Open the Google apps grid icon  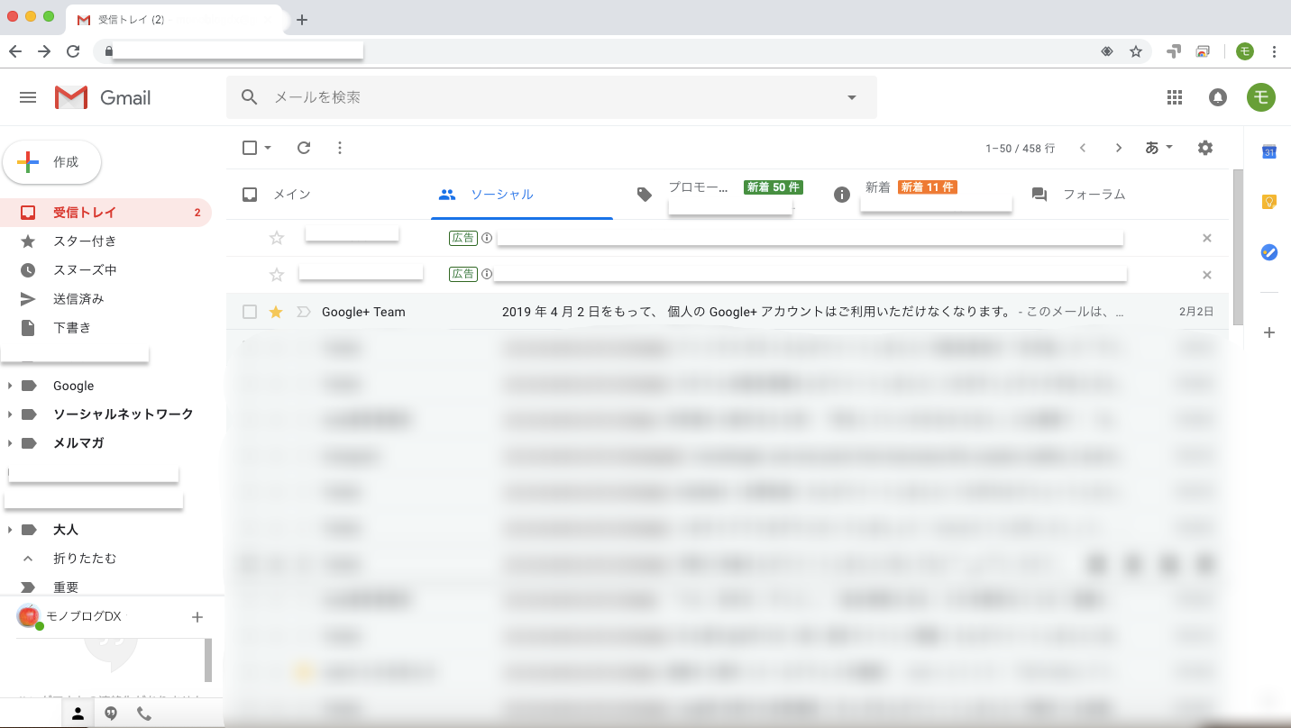1175,97
